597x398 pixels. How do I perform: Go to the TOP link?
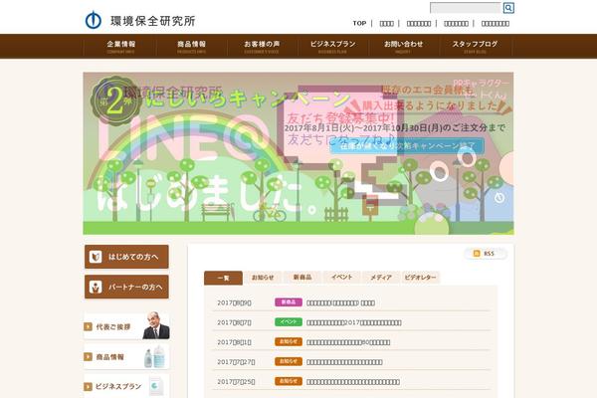[359, 23]
